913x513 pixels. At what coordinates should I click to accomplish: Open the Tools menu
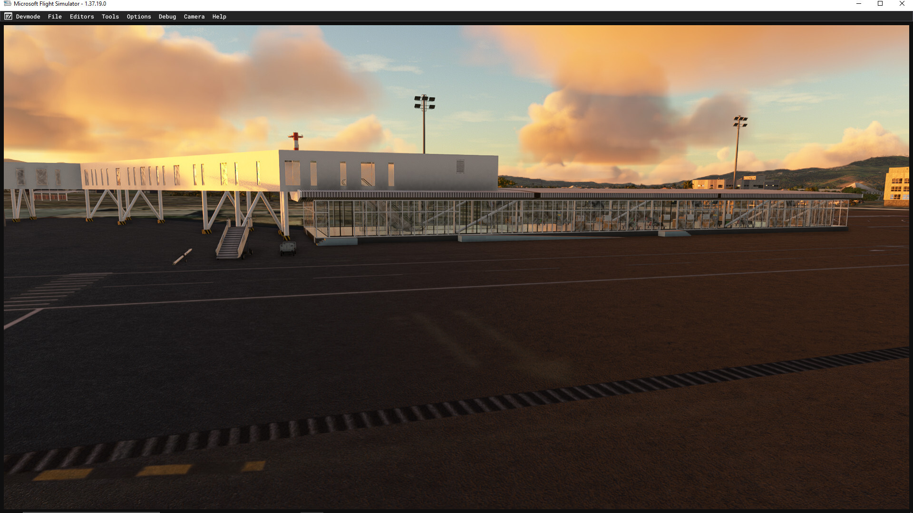coord(110,16)
